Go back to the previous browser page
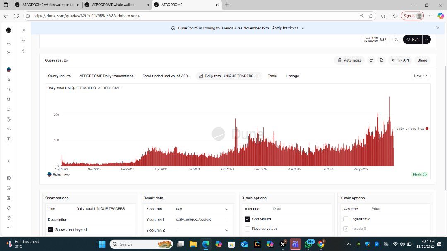 (6, 16)
